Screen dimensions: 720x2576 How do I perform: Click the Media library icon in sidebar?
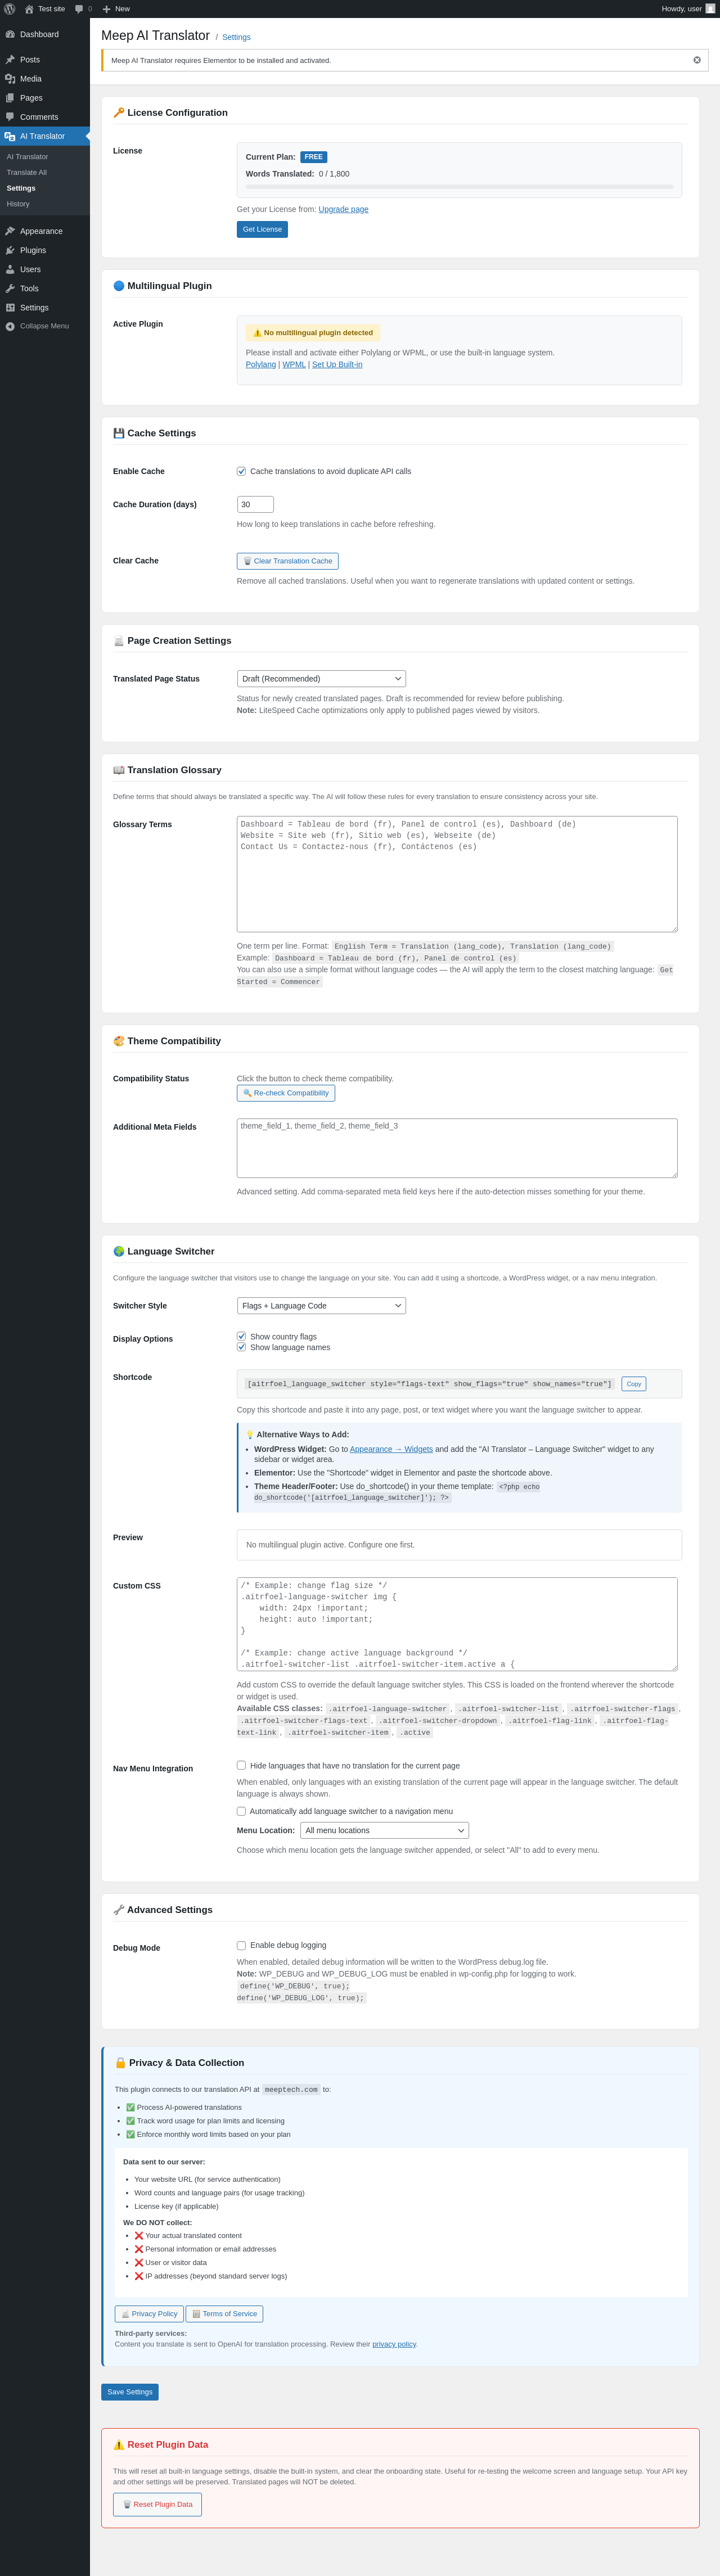(x=10, y=79)
